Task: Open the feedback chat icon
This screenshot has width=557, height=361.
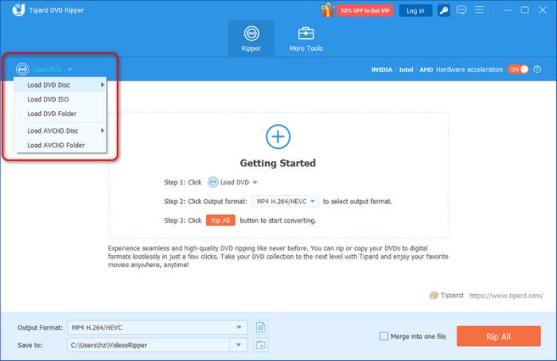Action: click(461, 10)
